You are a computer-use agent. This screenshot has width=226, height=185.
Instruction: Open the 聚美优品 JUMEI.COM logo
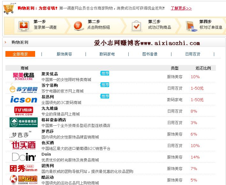coord(24,76)
